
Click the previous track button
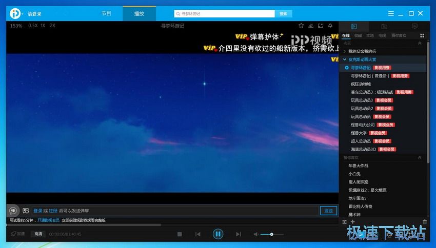point(198,234)
